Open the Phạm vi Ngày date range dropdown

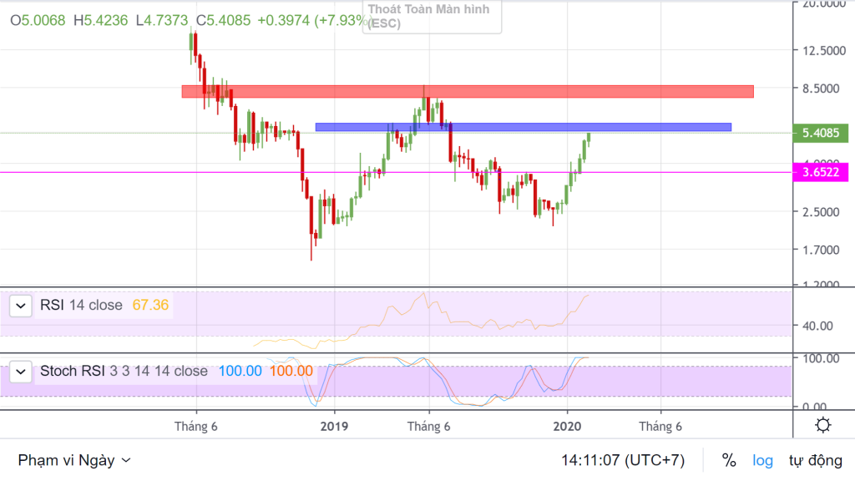74,460
